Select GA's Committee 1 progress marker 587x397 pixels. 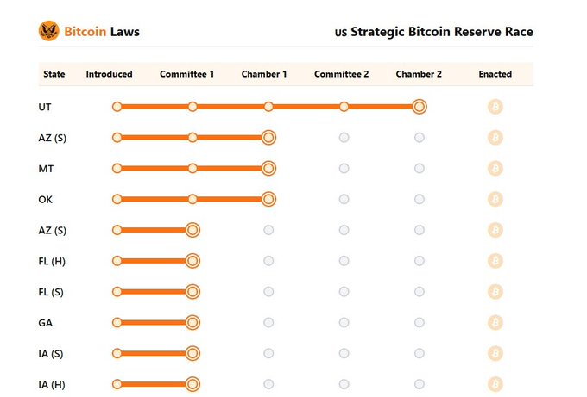coord(193,322)
